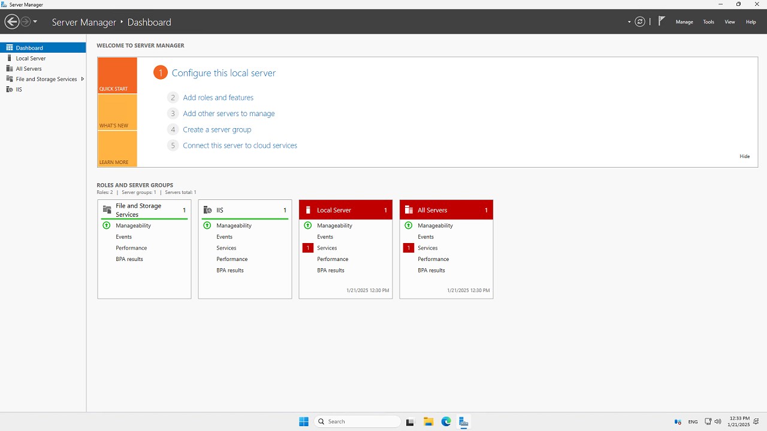The image size is (767, 431).
Task: Open the network status tray icon
Action: 708,421
